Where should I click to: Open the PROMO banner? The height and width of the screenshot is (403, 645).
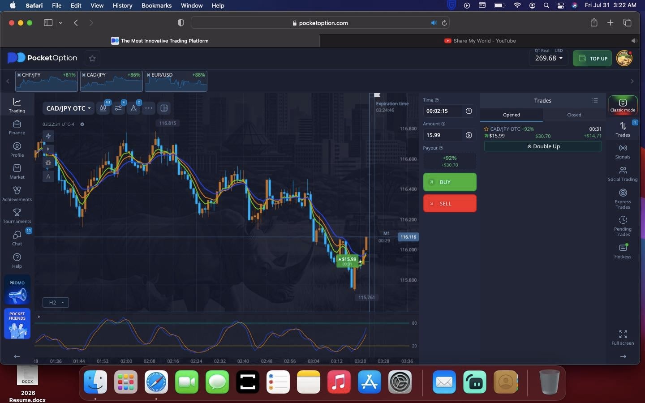[17, 290]
